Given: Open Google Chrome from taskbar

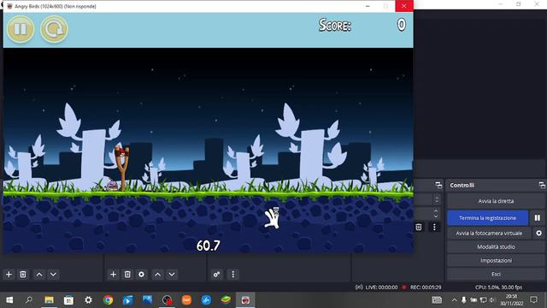Looking at the screenshot, I should (x=109, y=300).
